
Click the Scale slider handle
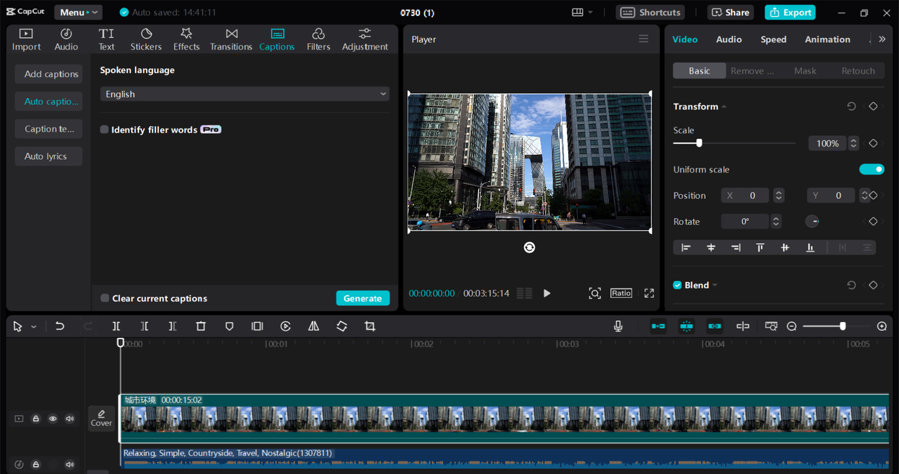(699, 143)
